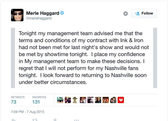This screenshot has height=121, width=168.
Task: Open the cartoon cowboy hat avatar
Action: point(75,100)
